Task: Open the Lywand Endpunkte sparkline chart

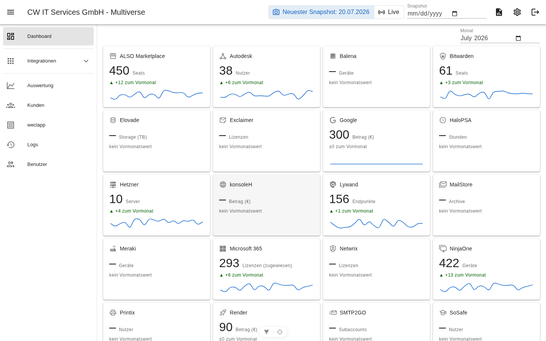Action: click(x=377, y=224)
